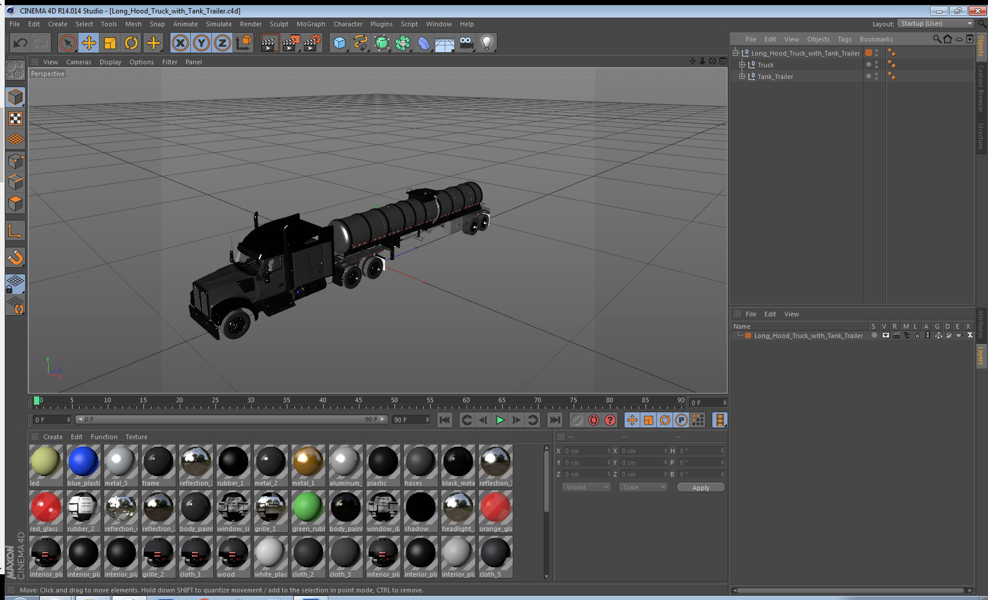Select the Live Selection tool
988x600 pixels.
tap(68, 43)
